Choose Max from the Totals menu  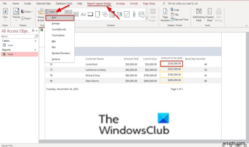60,41
